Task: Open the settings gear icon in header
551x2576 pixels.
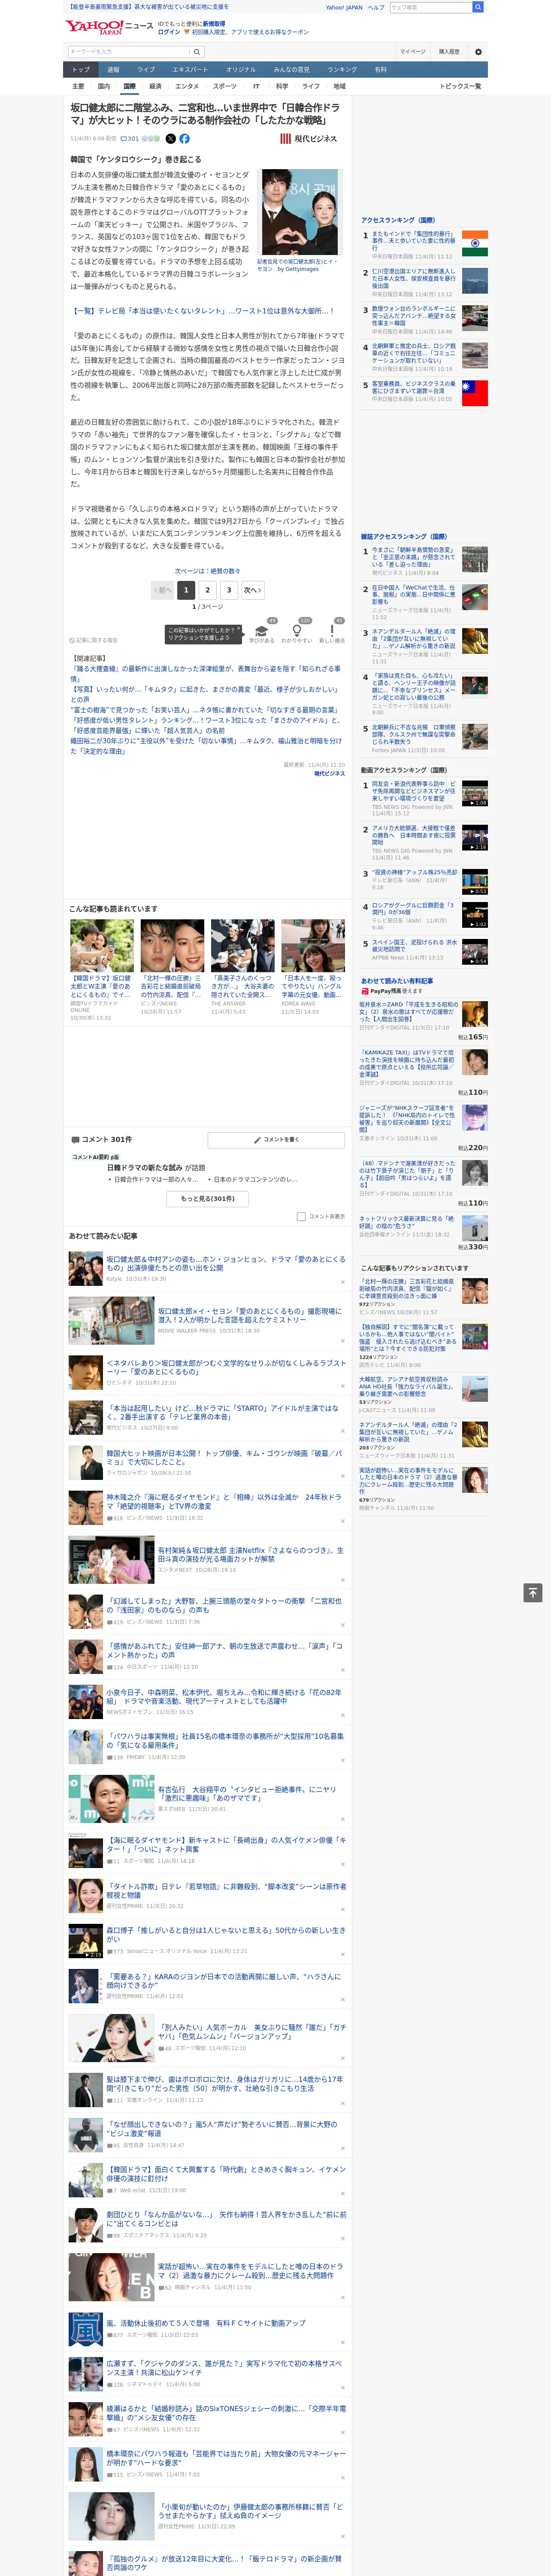Action: click(x=478, y=52)
